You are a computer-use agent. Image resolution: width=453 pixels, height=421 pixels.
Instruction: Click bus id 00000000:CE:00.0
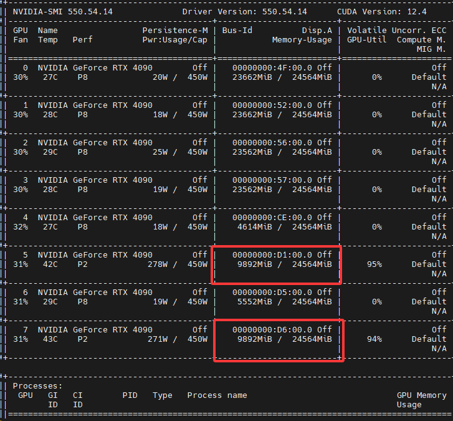(272, 218)
